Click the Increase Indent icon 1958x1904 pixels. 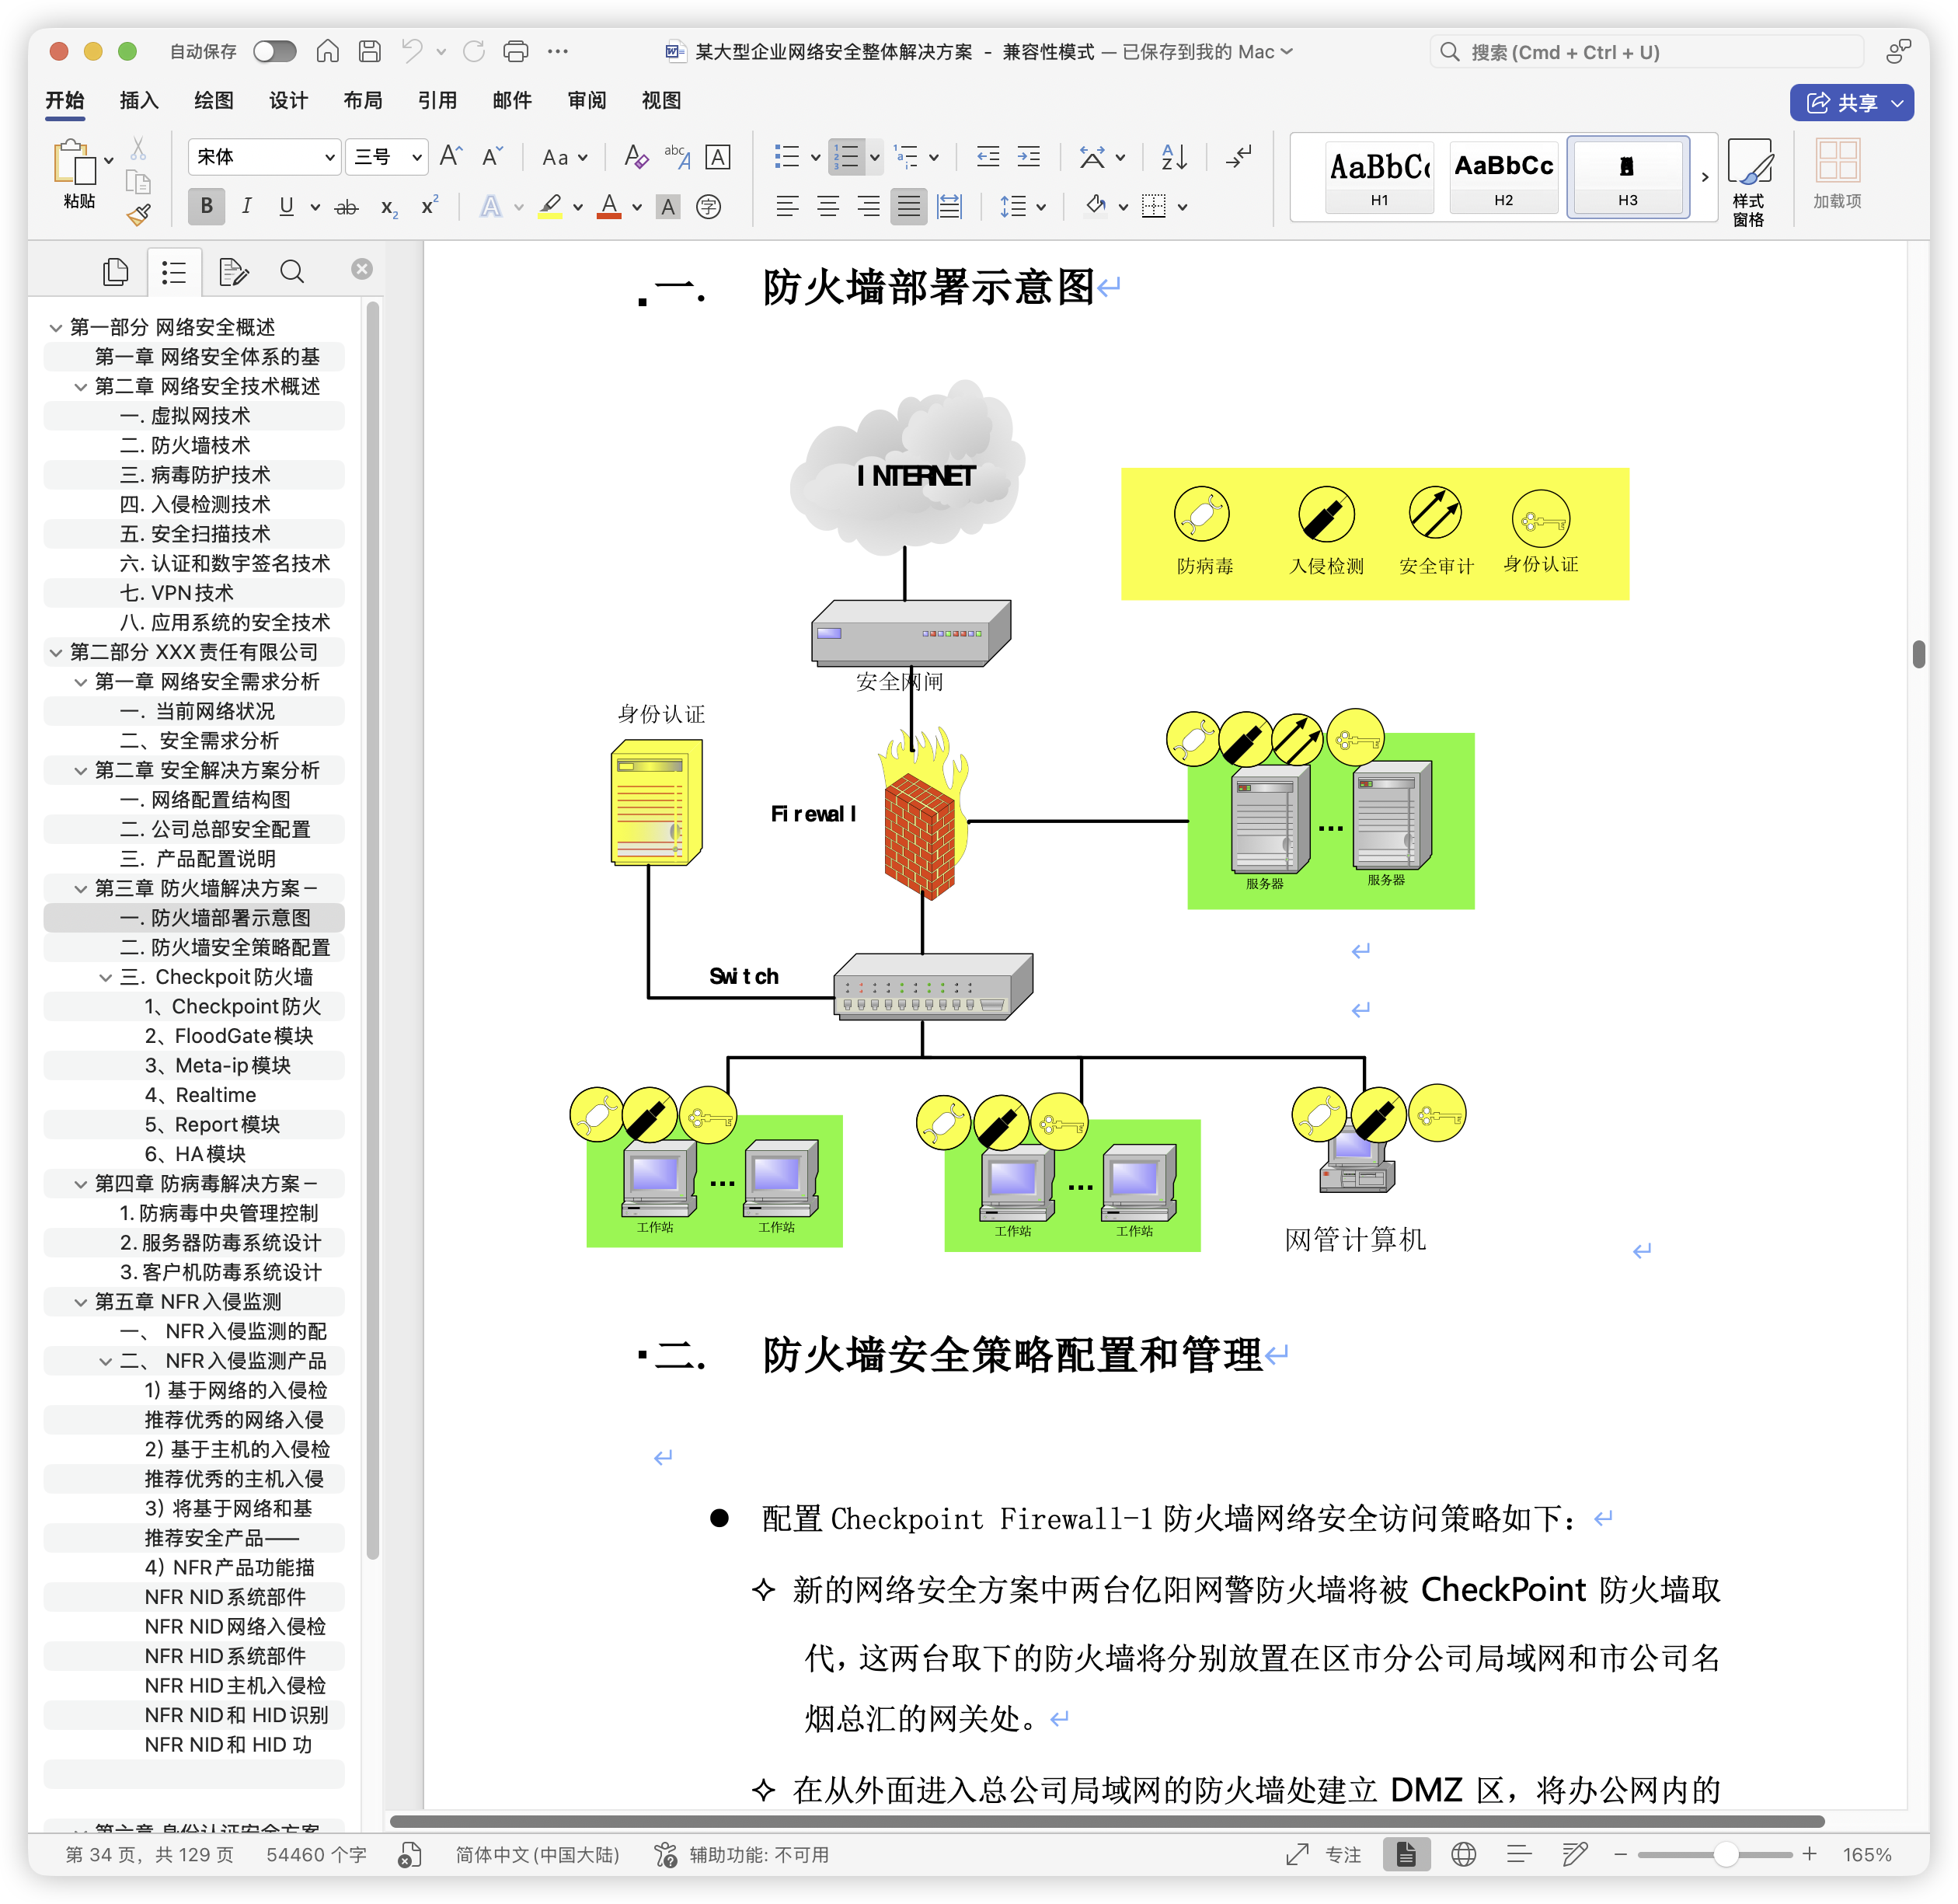1029,157
